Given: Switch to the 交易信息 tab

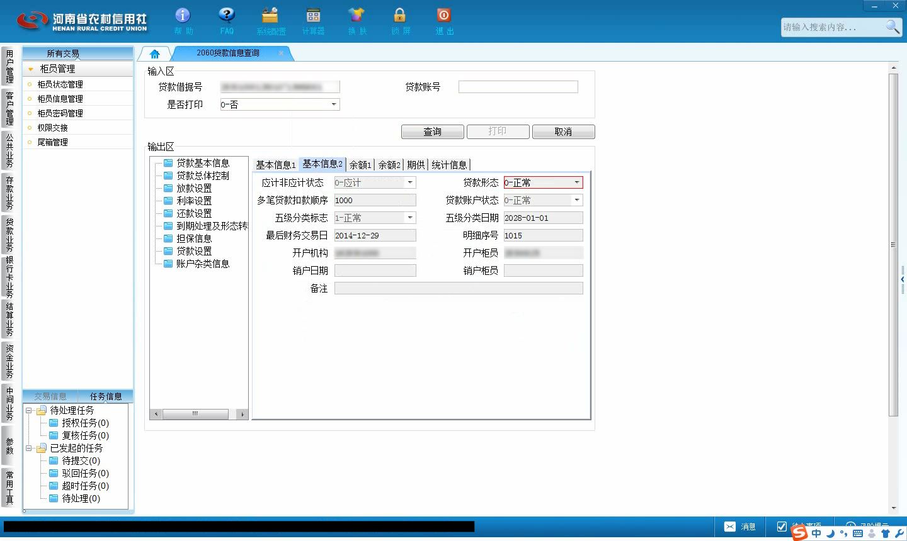Looking at the screenshot, I should click(50, 396).
